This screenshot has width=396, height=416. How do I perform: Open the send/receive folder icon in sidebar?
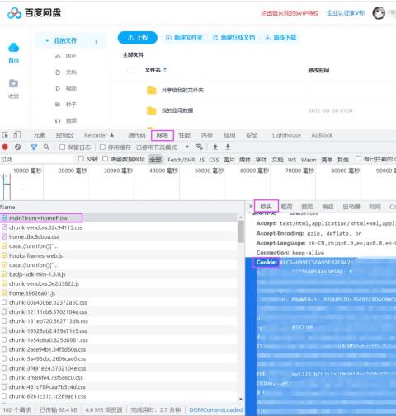click(13, 83)
